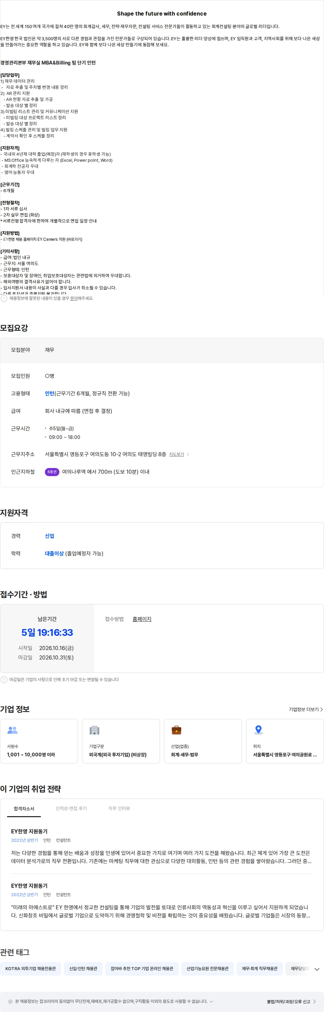324x1012 pixels.
Task: Expand the copyright notice chevron
Action: click(211, 1002)
